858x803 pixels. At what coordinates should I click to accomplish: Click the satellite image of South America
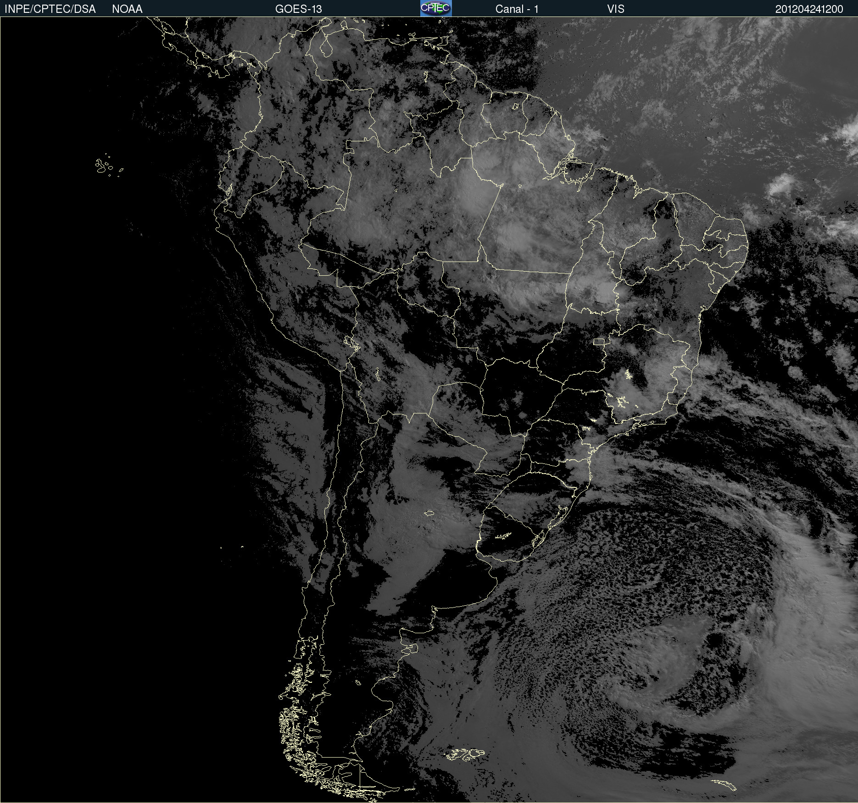point(429,410)
